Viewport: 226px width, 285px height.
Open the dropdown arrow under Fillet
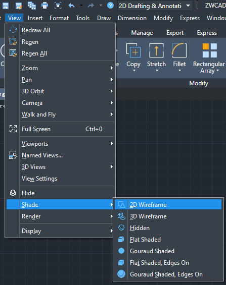(x=179, y=71)
